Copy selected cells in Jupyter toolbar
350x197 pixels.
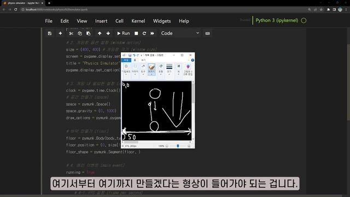(x=80, y=33)
